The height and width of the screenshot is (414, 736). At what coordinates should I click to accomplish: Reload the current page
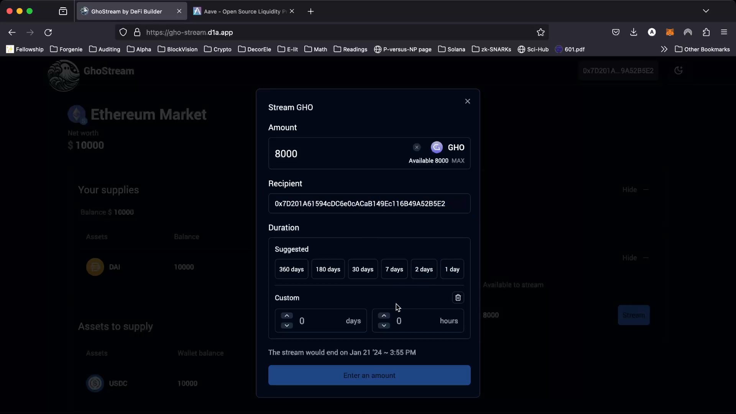tap(48, 33)
